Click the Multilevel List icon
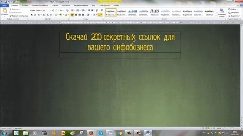 pyautogui.click(x=83, y=11)
